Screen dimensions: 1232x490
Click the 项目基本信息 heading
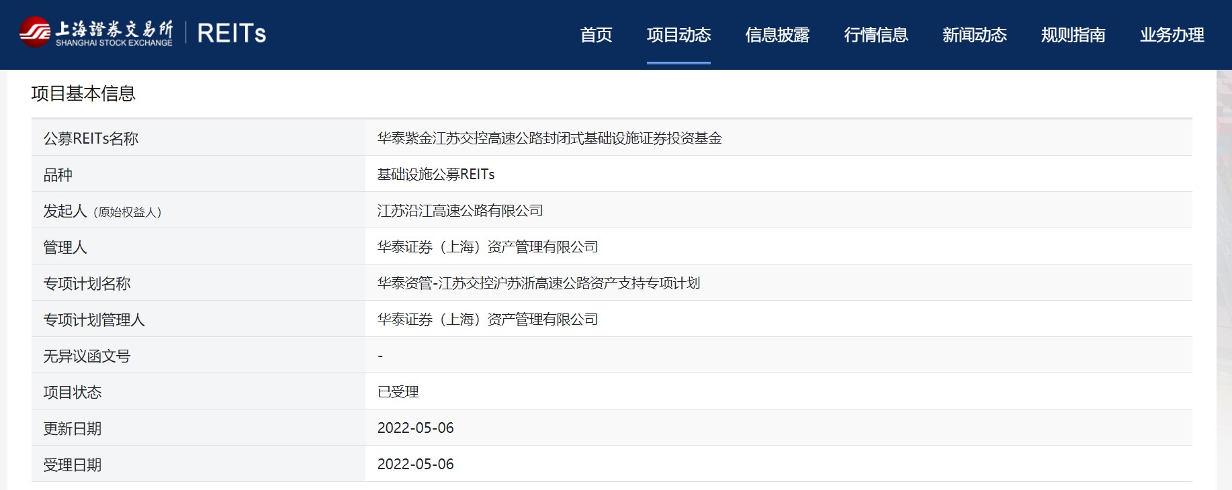pyautogui.click(x=83, y=93)
